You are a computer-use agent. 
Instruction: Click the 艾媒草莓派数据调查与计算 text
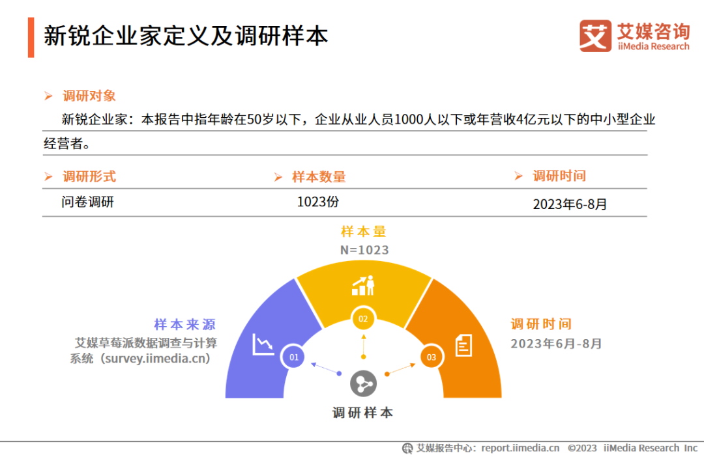pos(146,343)
